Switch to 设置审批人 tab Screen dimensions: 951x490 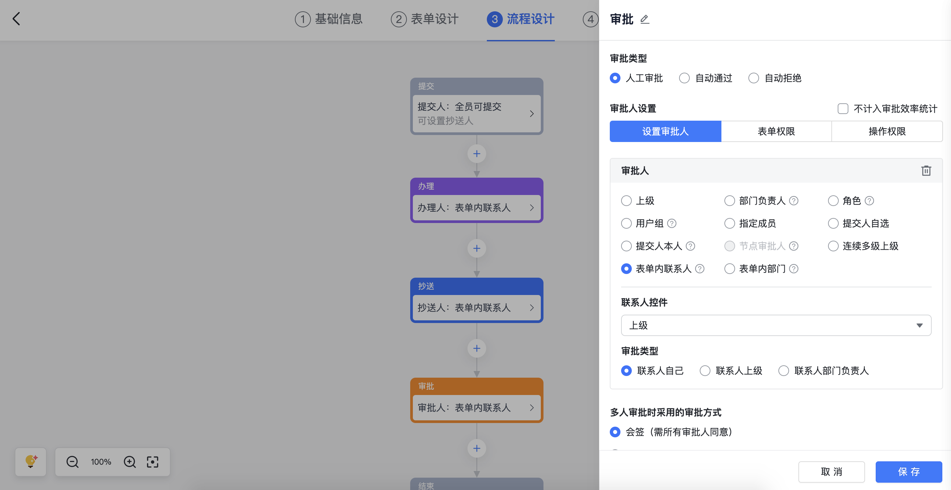(665, 131)
